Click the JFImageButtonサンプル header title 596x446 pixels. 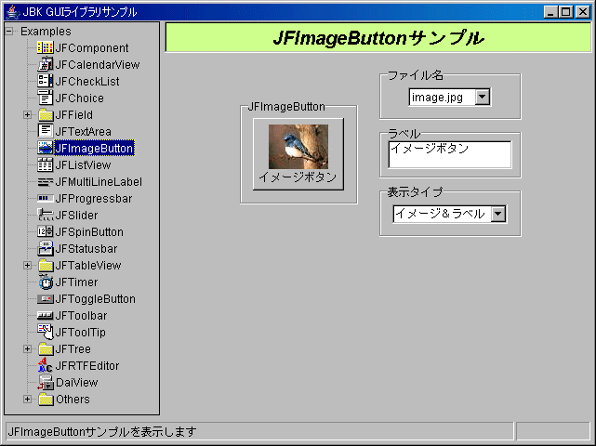[x=378, y=37]
